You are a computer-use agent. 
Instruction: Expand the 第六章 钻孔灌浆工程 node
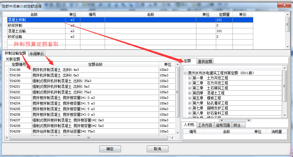(x=190, y=103)
